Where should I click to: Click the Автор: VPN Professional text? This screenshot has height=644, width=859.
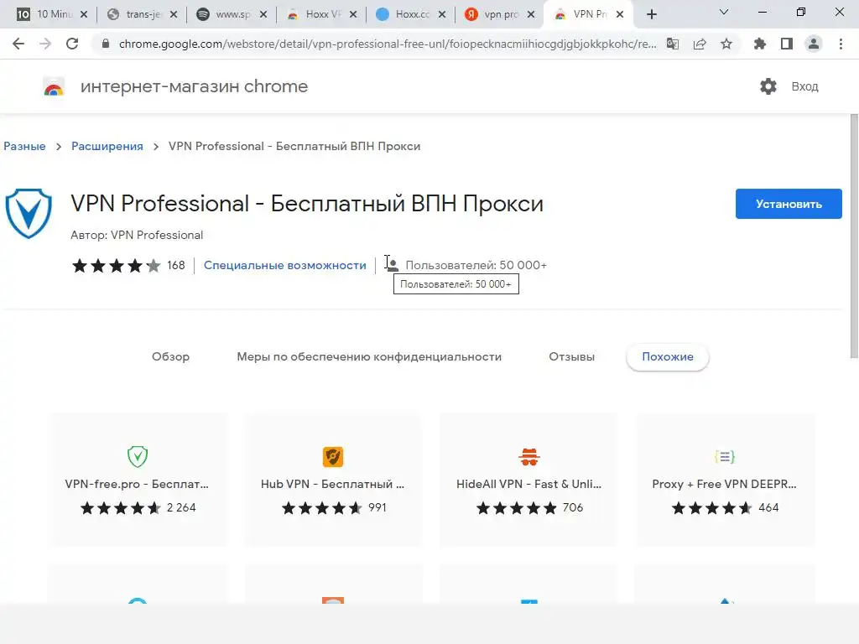click(x=137, y=235)
